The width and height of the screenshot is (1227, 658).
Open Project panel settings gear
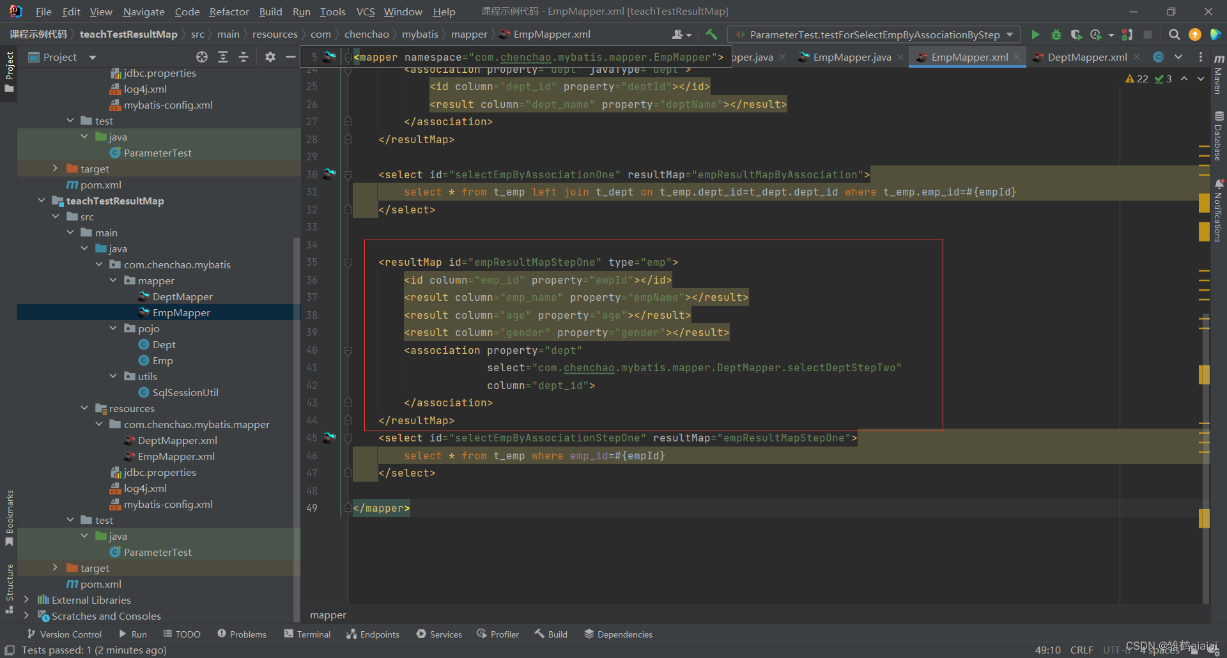point(270,57)
